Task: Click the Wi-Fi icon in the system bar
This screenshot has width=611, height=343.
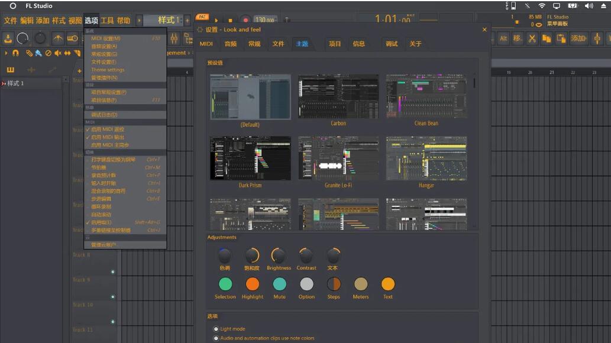Action: (x=542, y=6)
